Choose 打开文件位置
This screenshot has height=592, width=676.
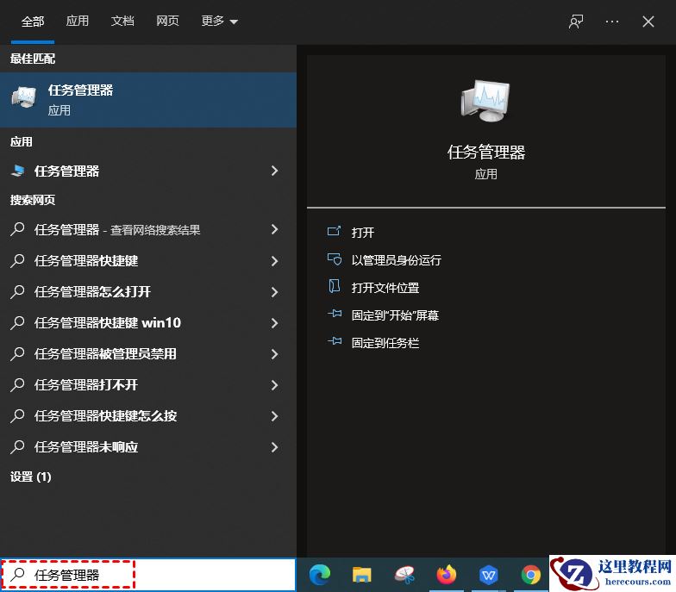point(385,288)
